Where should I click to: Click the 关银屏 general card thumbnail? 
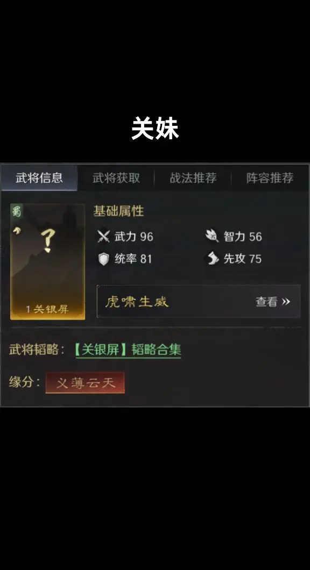coord(48,262)
